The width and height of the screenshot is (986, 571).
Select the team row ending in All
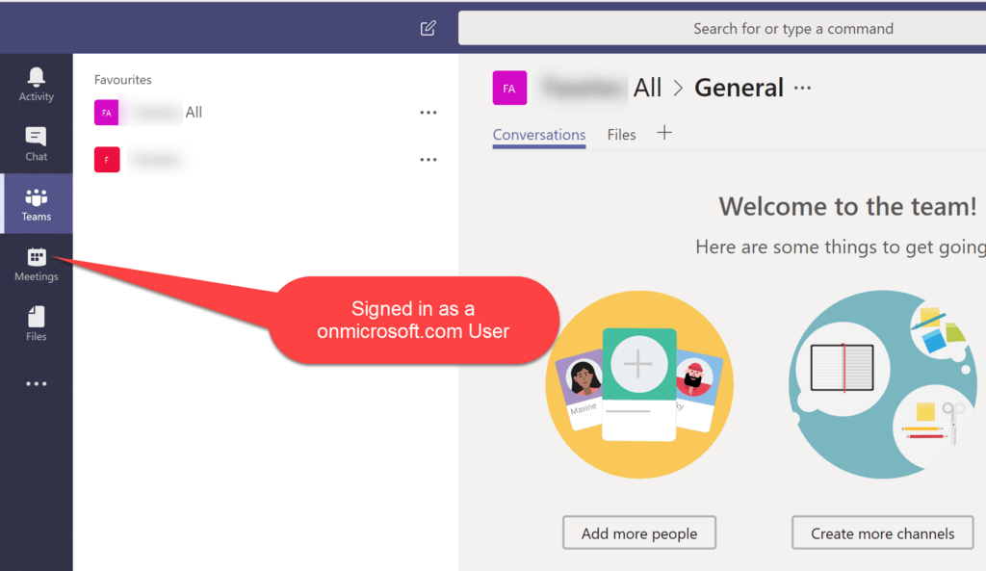[x=266, y=113]
